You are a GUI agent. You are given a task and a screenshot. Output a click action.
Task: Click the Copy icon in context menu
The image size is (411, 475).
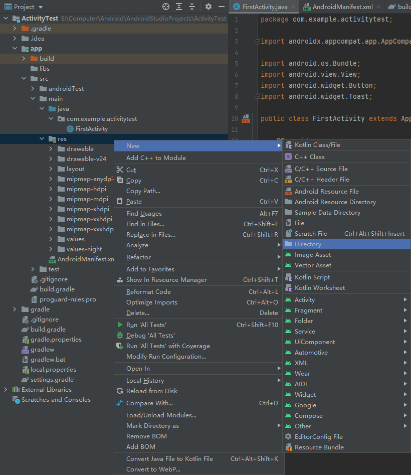click(x=120, y=180)
